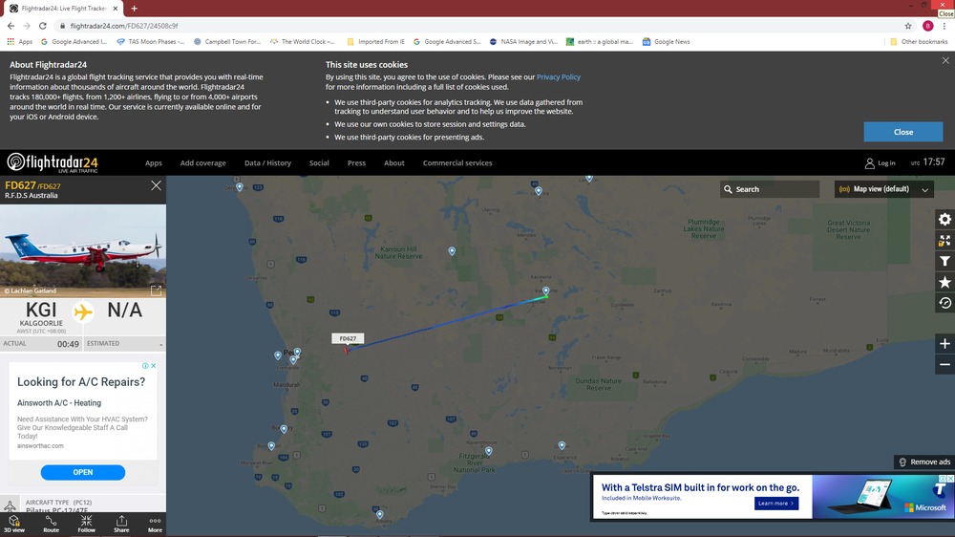The image size is (955, 537).
Task: Open the Privacy Policy link
Action: (558, 77)
